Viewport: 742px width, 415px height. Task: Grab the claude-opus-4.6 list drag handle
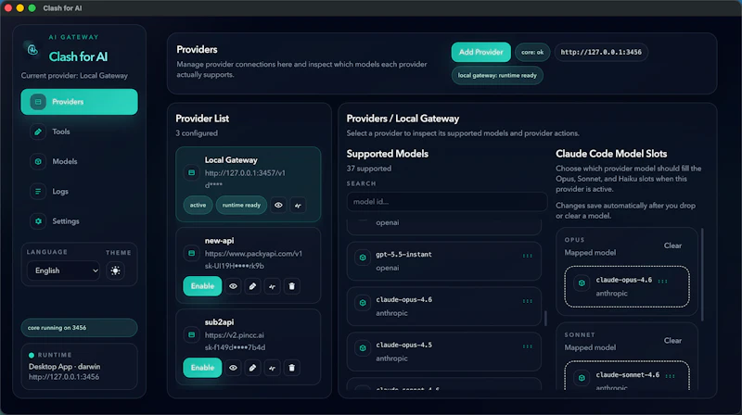[527, 301]
